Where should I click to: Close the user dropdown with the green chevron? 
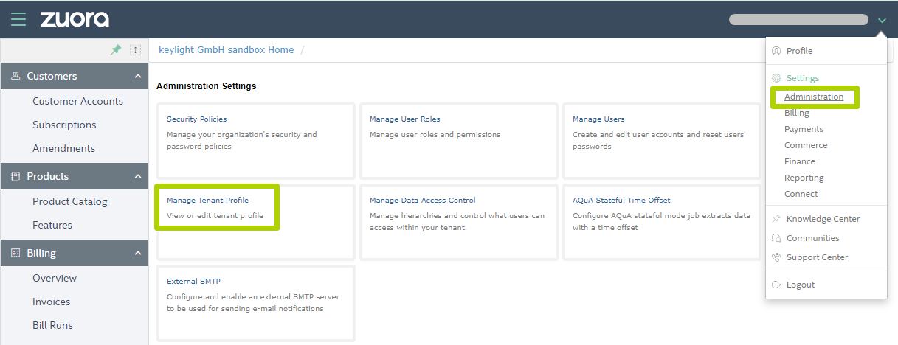[882, 21]
